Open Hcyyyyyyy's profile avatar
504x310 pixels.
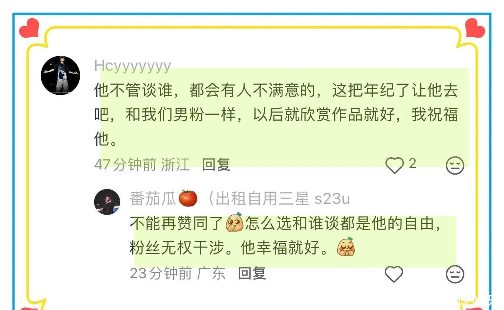point(60,75)
